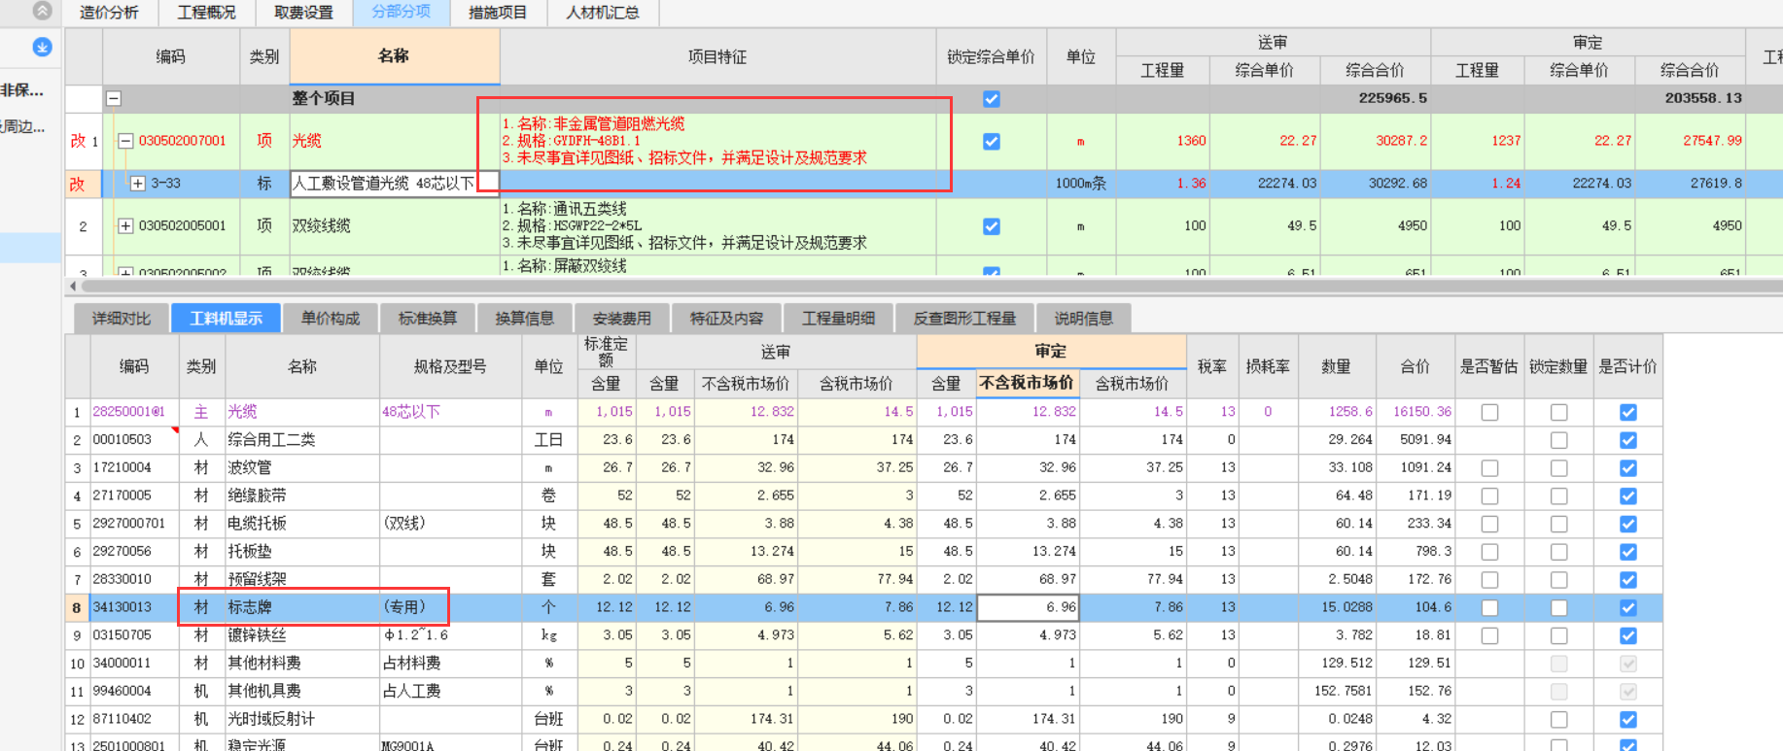Open the 标准换算 tab
This screenshot has height=751, width=1783.
pyautogui.click(x=428, y=319)
